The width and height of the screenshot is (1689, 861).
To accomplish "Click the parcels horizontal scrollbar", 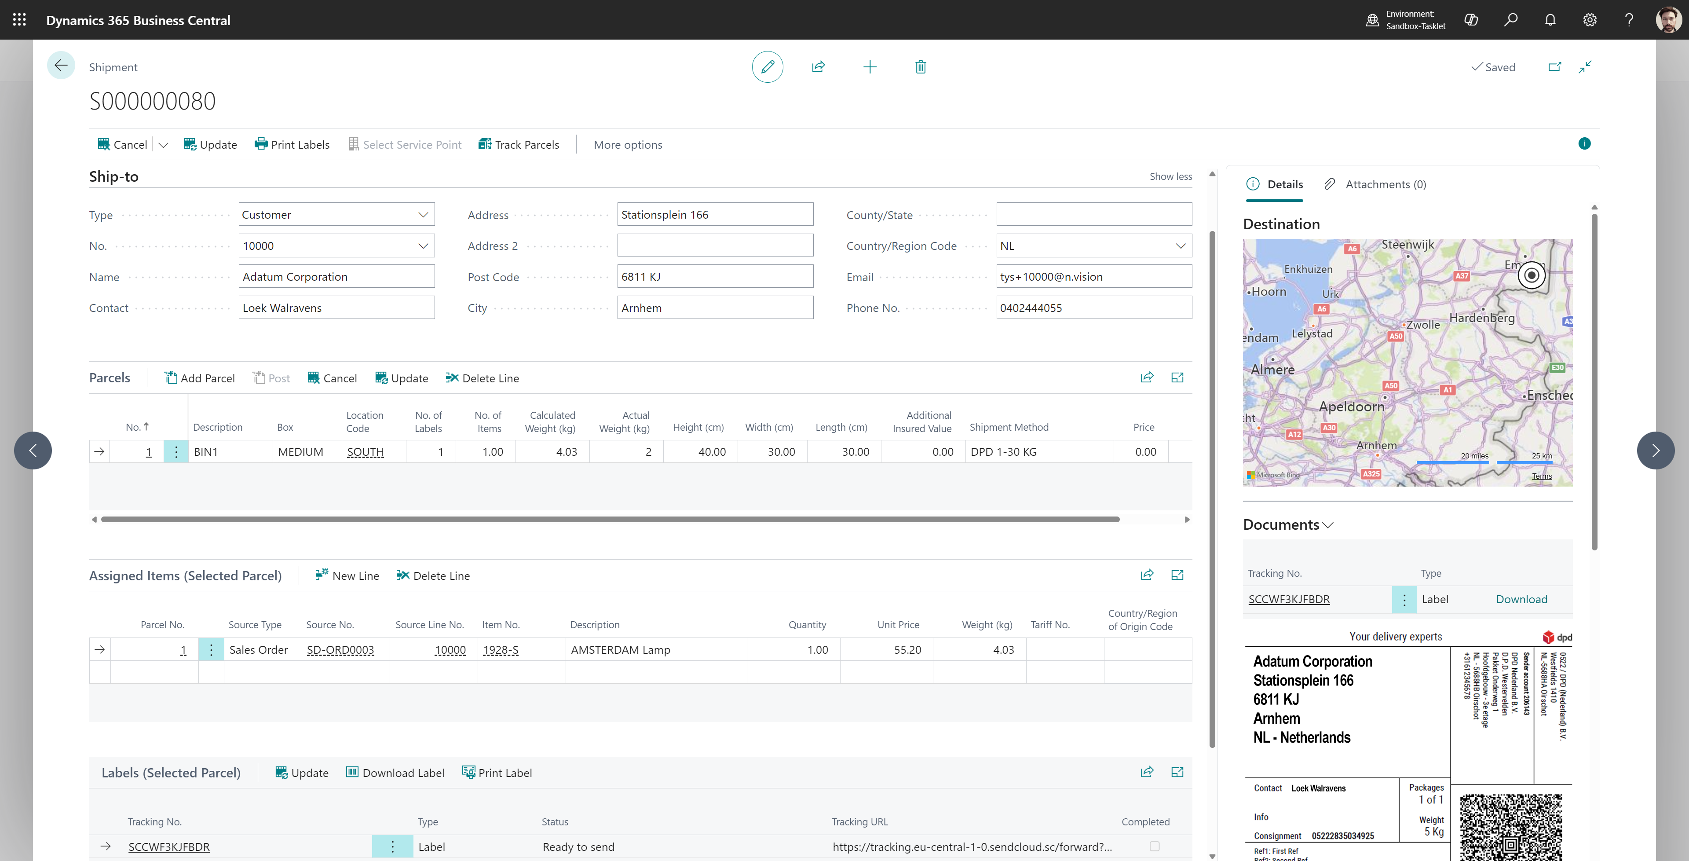I will coord(610,519).
